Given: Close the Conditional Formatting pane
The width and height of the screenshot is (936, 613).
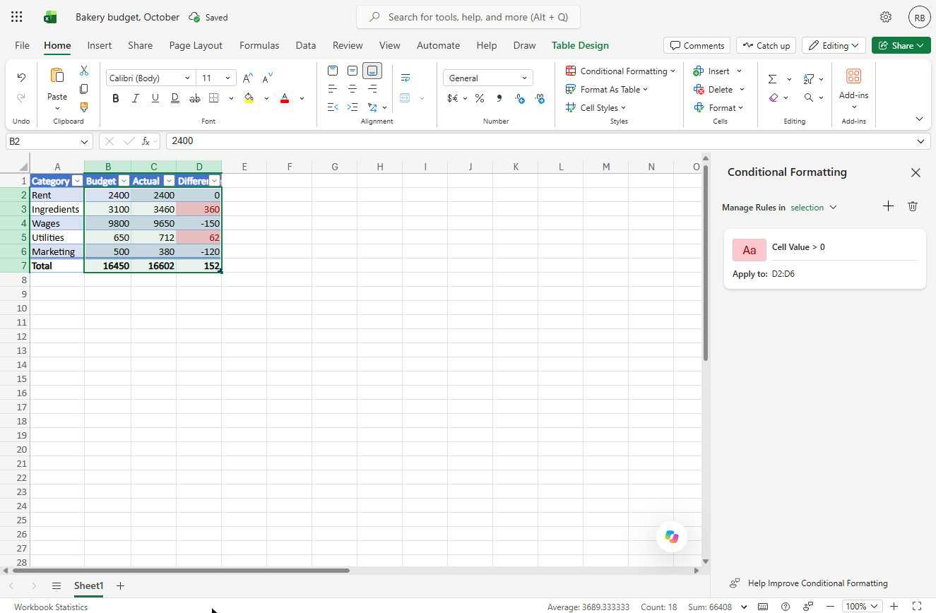Looking at the screenshot, I should [x=916, y=172].
